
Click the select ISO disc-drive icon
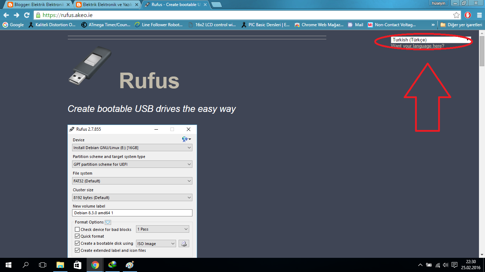(x=184, y=244)
